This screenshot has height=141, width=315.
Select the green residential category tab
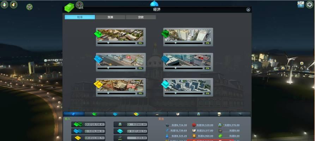pyautogui.click(x=95, y=114)
